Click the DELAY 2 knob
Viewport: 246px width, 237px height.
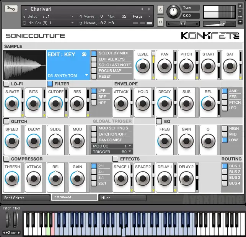pos(186,178)
